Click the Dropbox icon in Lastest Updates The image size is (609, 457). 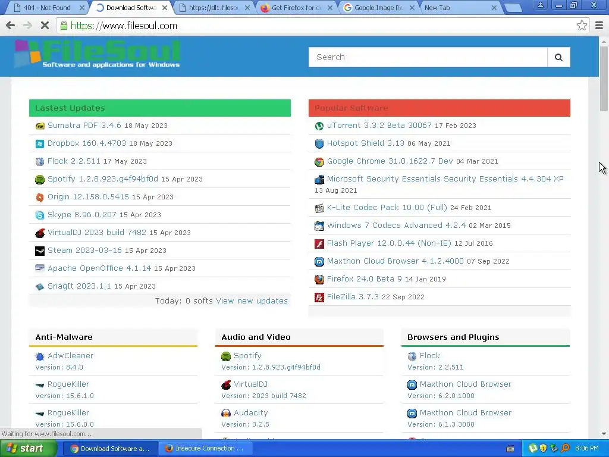[x=40, y=144]
